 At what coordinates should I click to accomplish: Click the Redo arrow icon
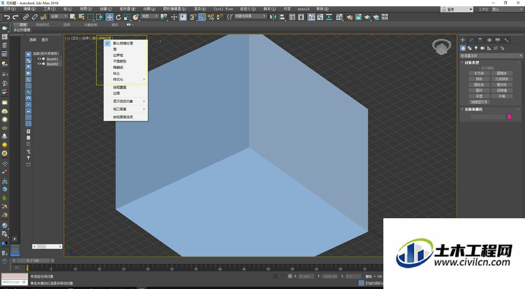(x=16, y=17)
